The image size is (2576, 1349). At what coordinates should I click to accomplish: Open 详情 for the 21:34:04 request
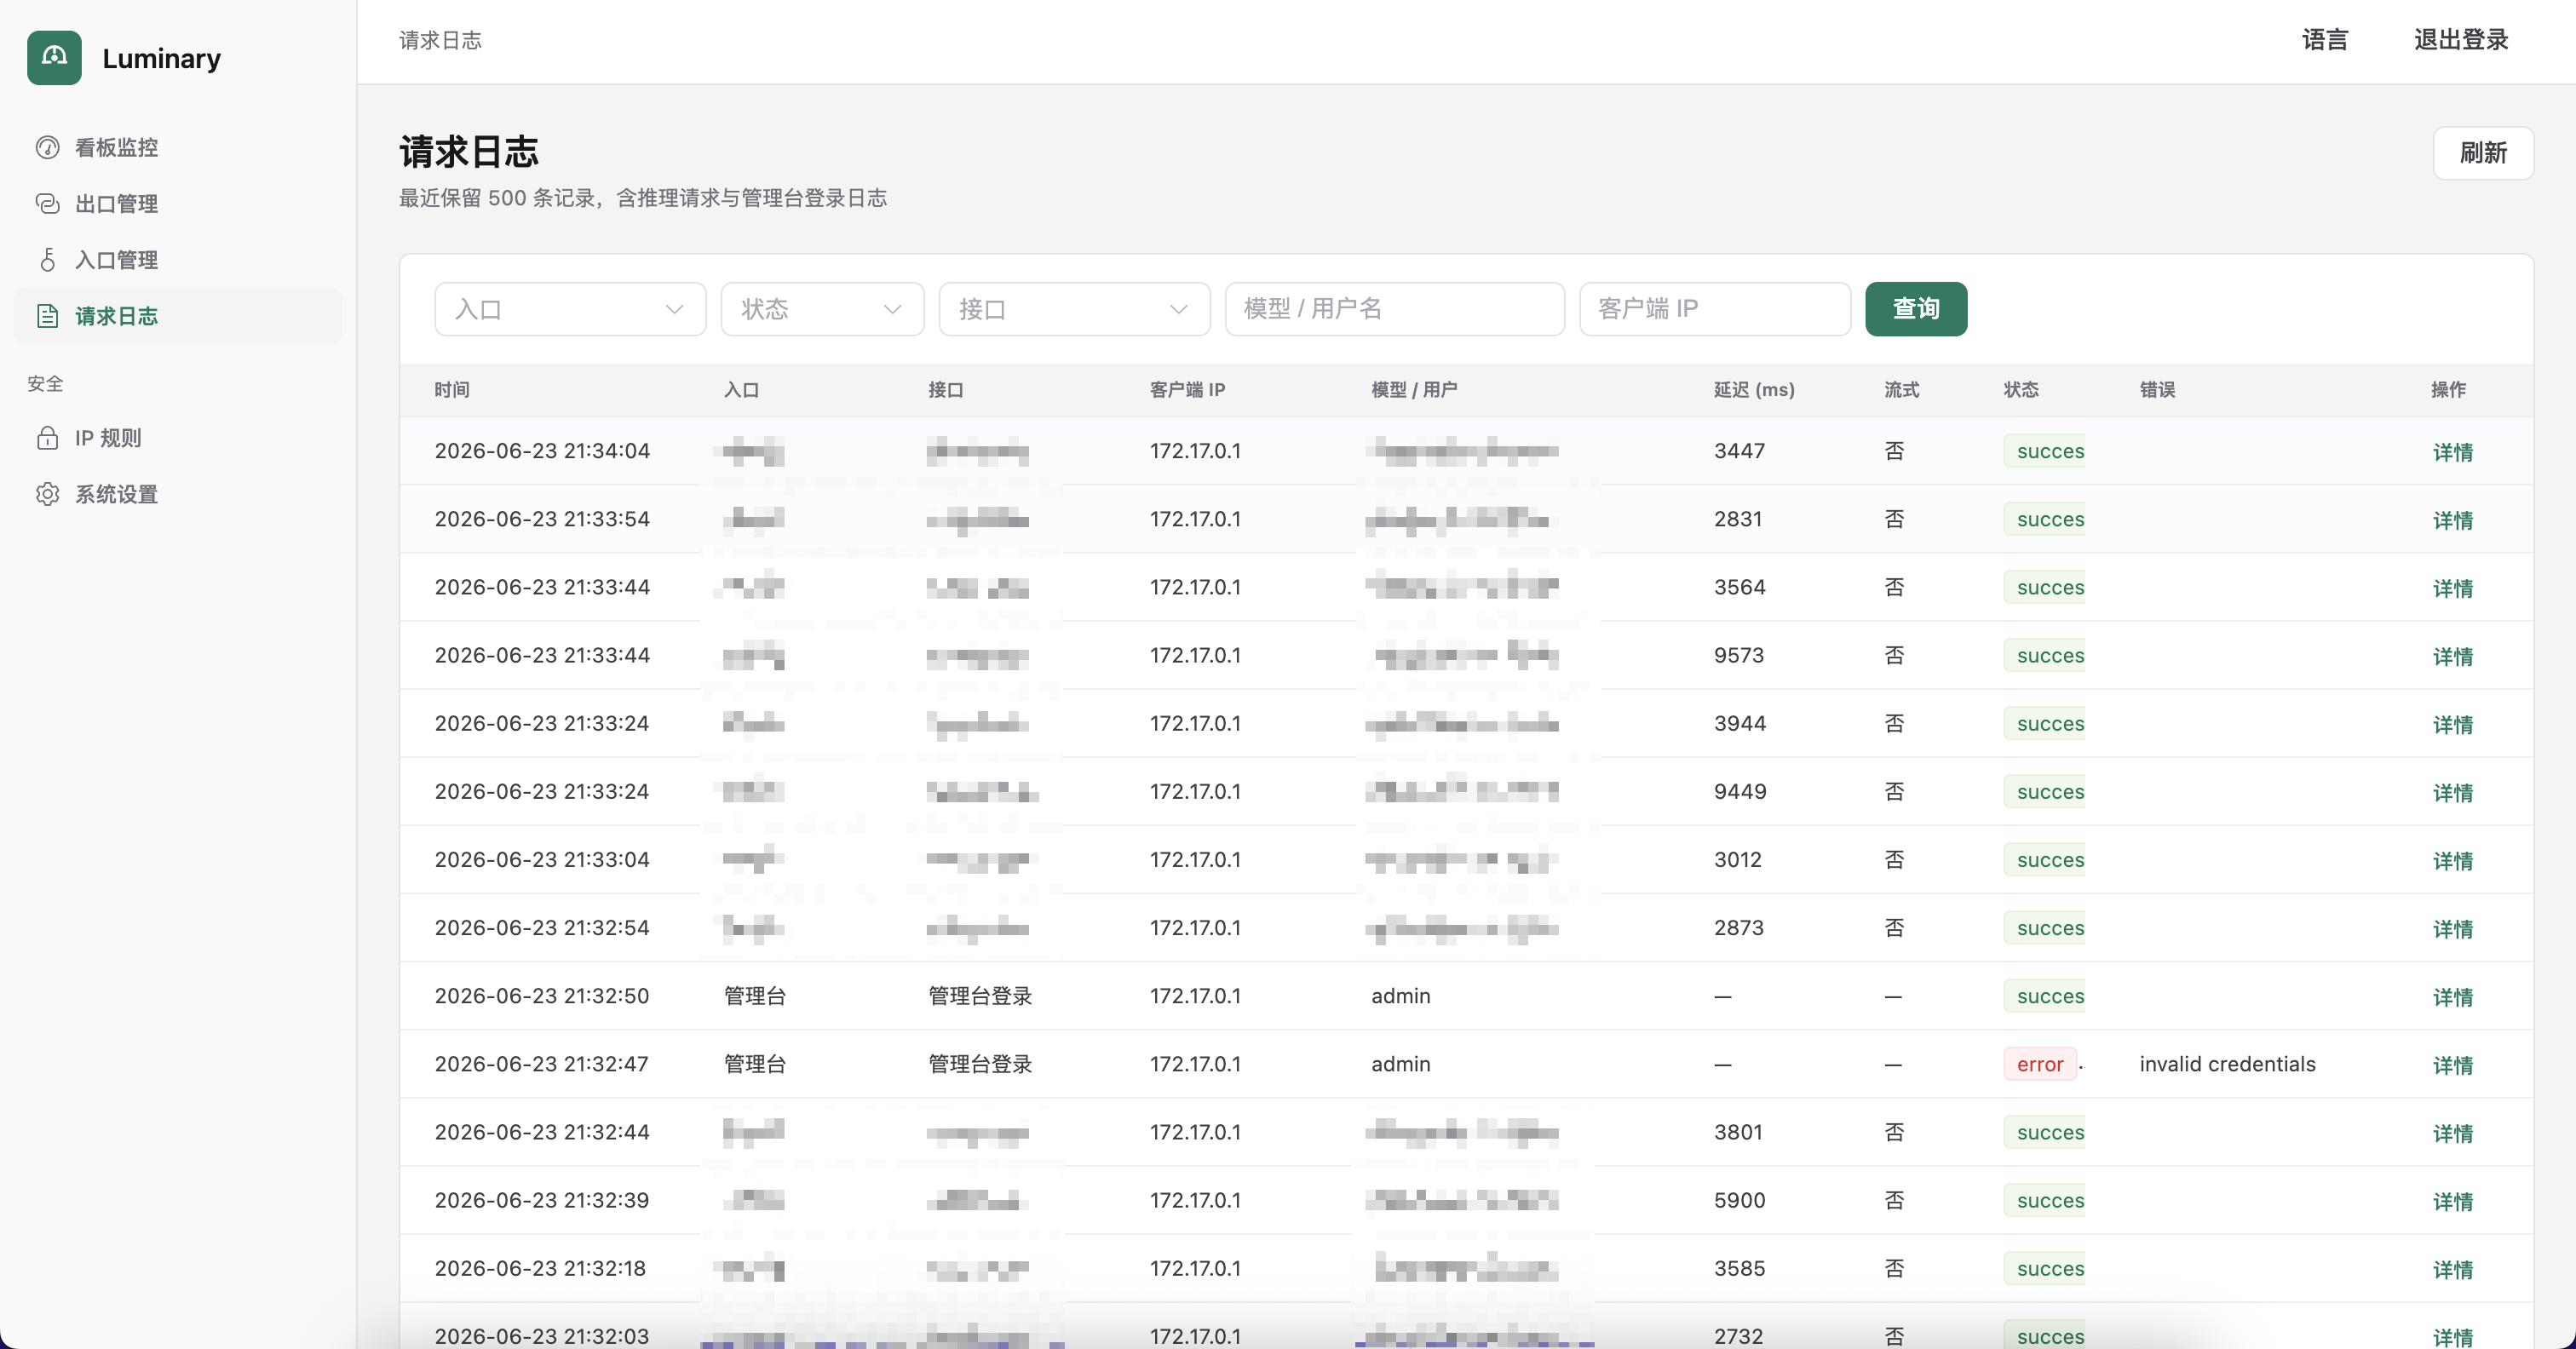coord(2452,452)
